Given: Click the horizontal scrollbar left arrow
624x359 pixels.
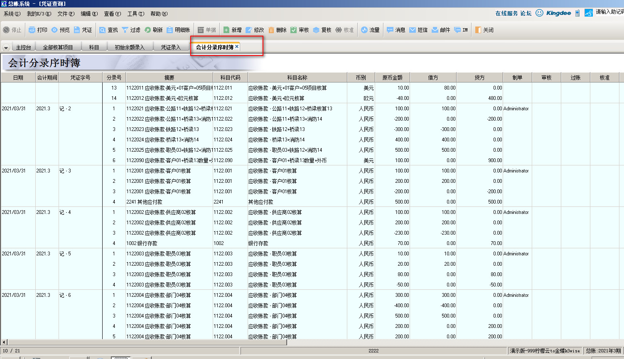Looking at the screenshot, I should click(4, 342).
